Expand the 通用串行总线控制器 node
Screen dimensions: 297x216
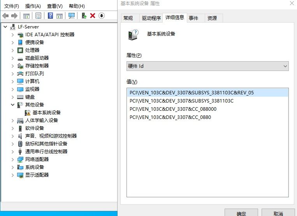coord(12,152)
